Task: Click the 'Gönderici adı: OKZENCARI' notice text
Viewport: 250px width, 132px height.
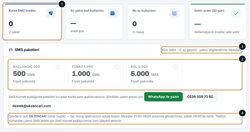Action: click(117, 119)
